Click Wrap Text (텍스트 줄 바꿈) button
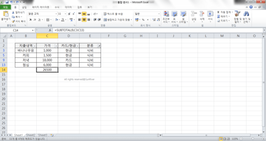This screenshot has width=266, height=141. point(113,14)
